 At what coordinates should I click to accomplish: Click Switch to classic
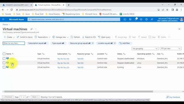coord(25,37)
